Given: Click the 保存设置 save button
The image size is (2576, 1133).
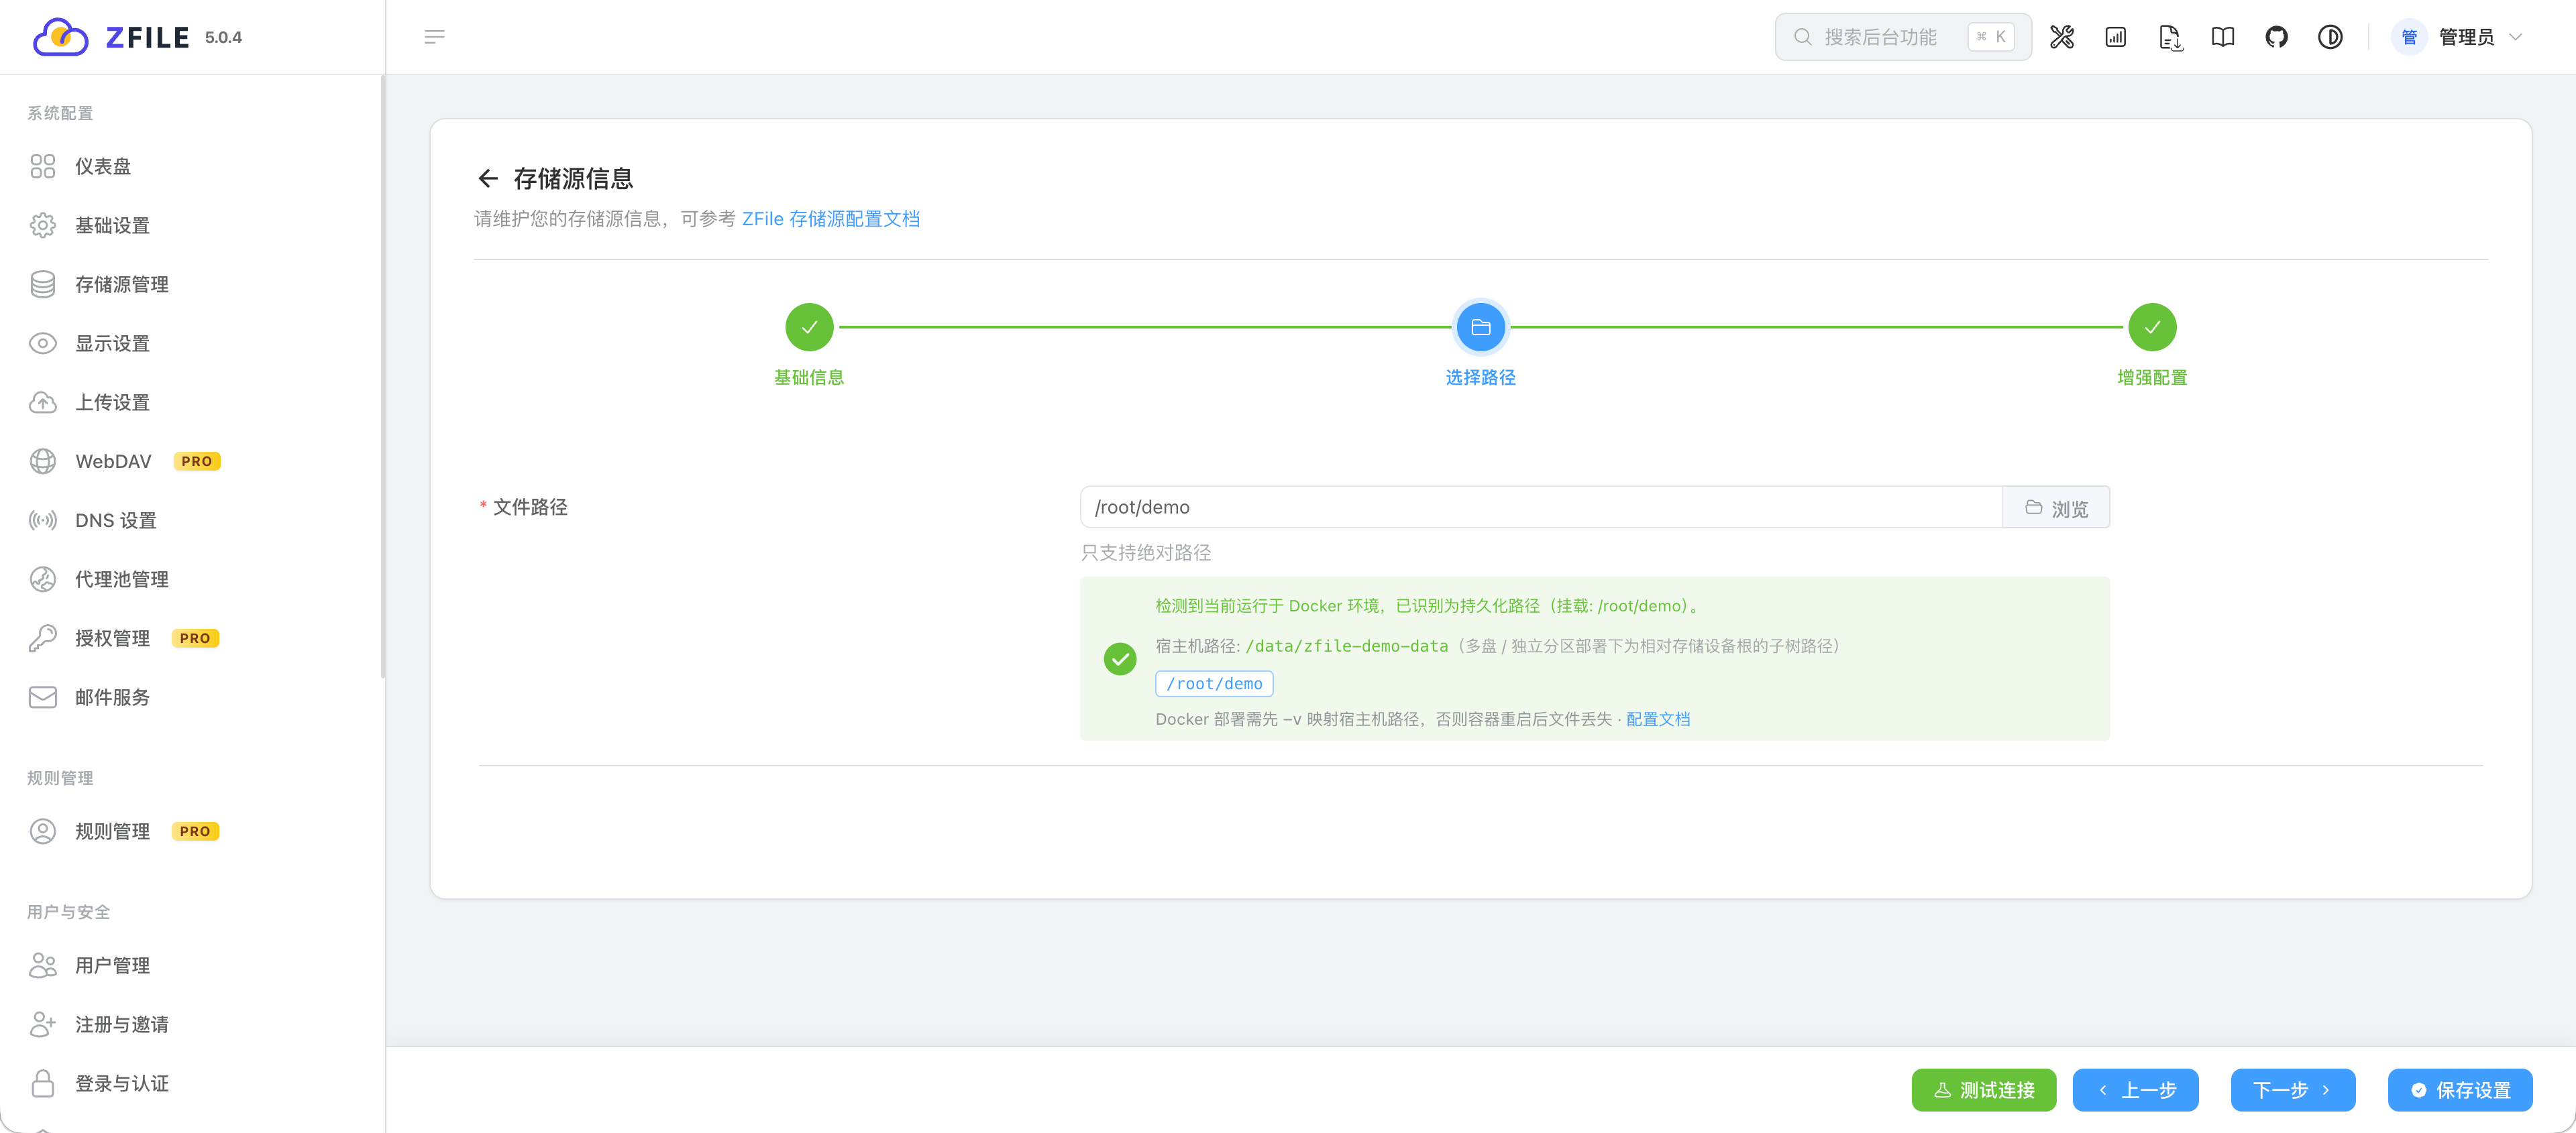Looking at the screenshot, I should (x=2460, y=1089).
